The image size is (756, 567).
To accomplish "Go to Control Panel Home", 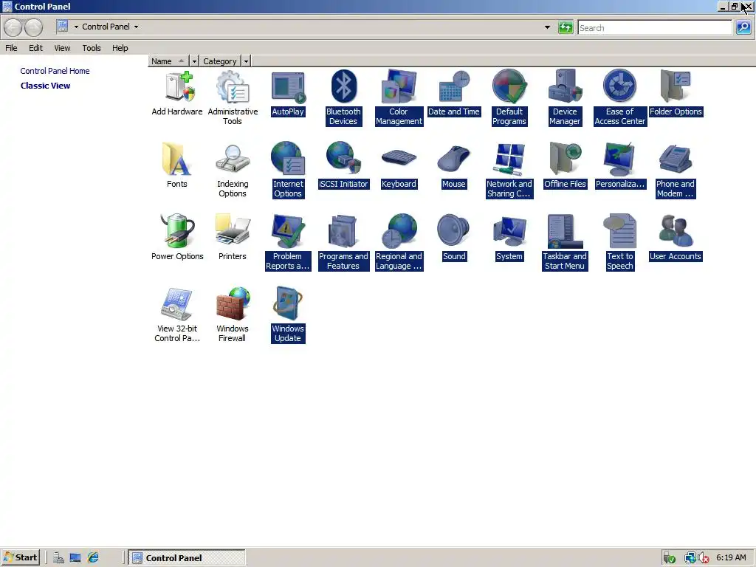I will (x=55, y=71).
